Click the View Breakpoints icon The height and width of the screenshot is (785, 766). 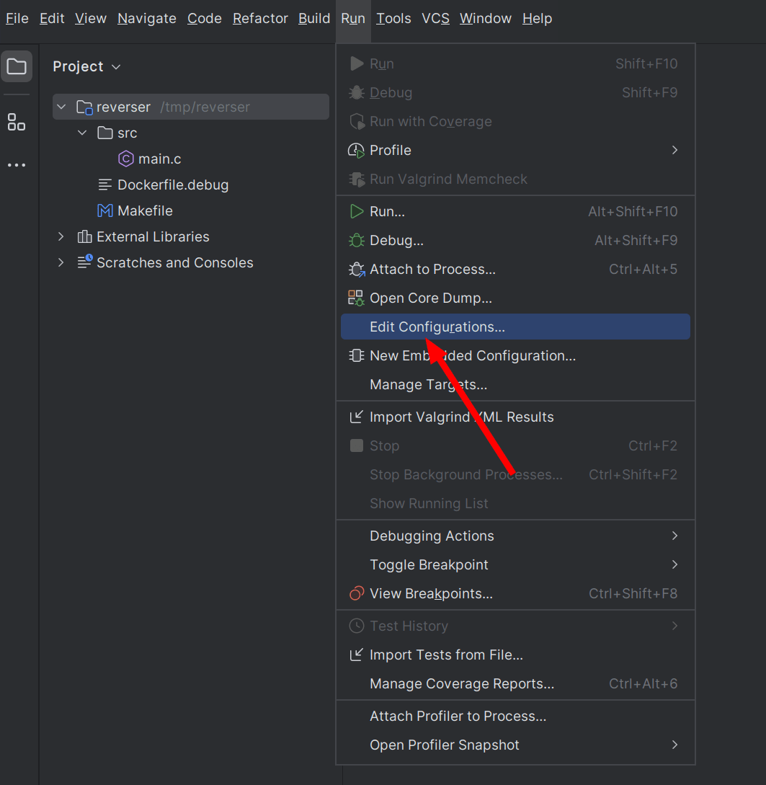pos(356,593)
